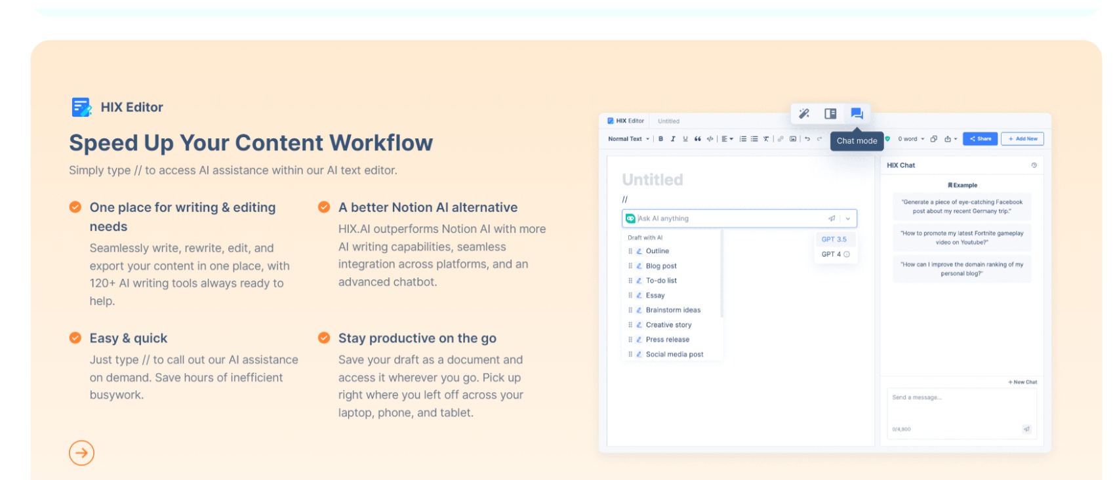Send the AI prompt with the paper-plane icon

[x=832, y=218]
